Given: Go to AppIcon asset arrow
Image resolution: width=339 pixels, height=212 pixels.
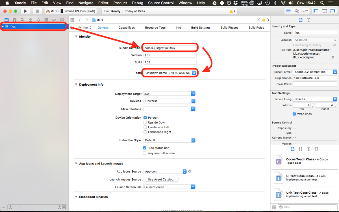Looking at the screenshot, I should [x=190, y=171].
